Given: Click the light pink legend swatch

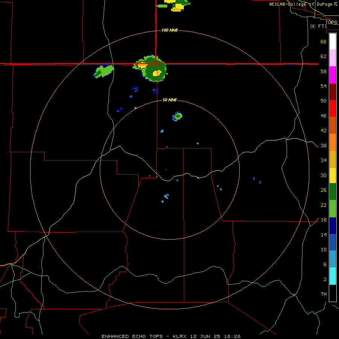Looking at the screenshot, I should tap(333, 58).
